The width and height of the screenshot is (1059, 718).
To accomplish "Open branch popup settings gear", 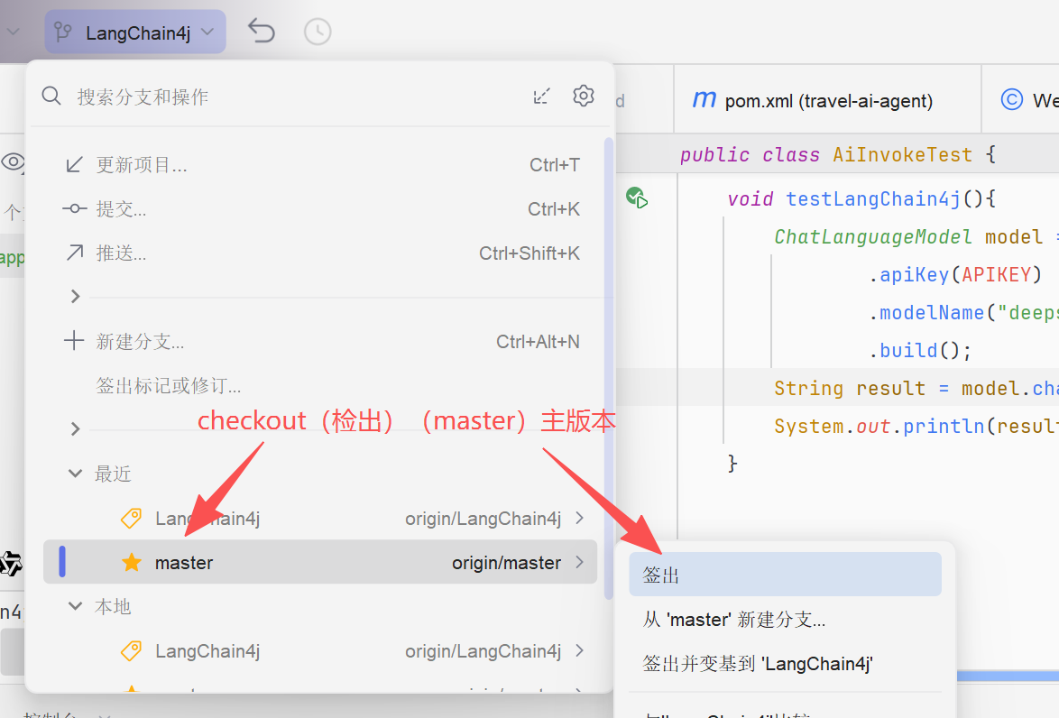I will coord(584,96).
